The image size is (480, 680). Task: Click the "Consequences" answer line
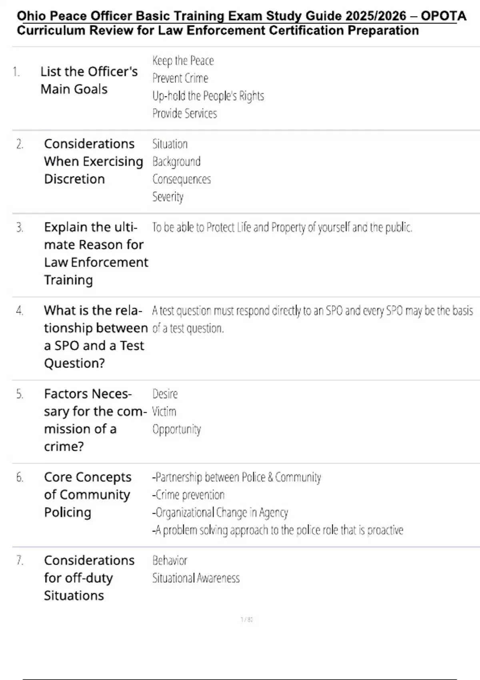[182, 179]
